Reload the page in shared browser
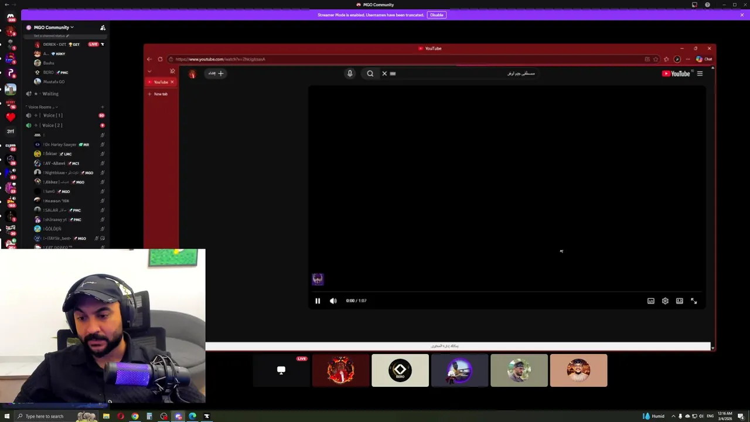 point(160,59)
